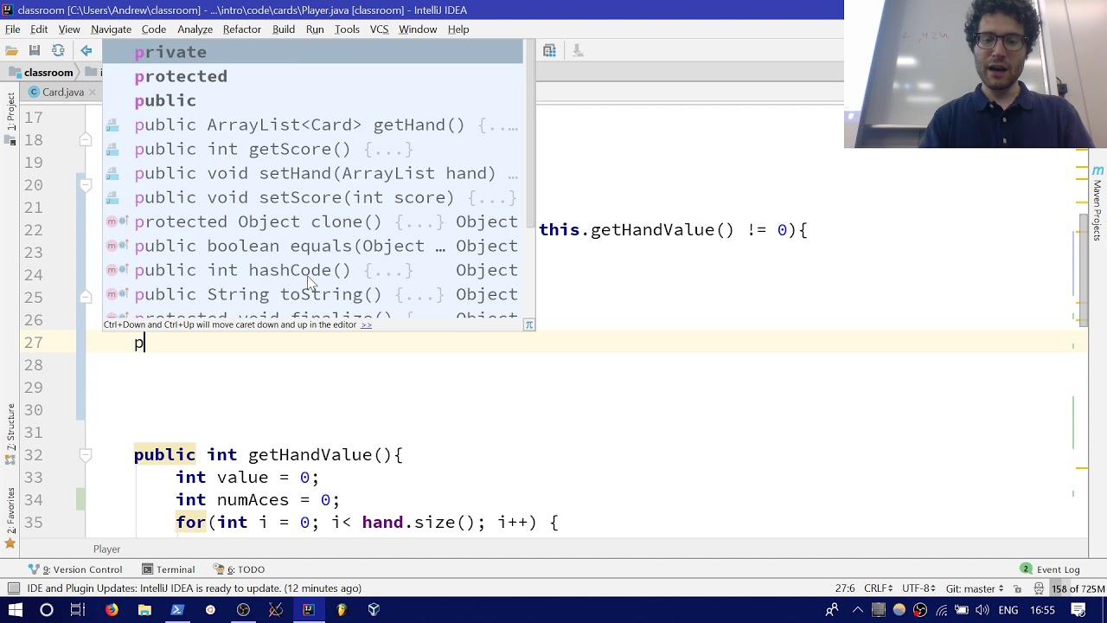The image size is (1107, 623).
Task: Click the classroom breadcrumb in navigation bar
Action: (42, 73)
